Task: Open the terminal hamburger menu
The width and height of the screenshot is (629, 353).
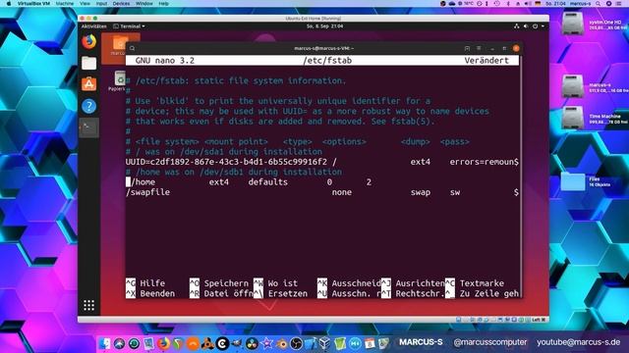Action: pyautogui.click(x=479, y=48)
